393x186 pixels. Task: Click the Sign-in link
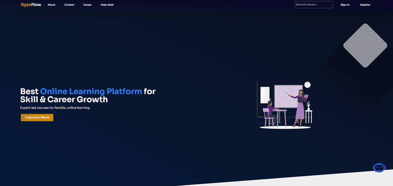pos(345,5)
